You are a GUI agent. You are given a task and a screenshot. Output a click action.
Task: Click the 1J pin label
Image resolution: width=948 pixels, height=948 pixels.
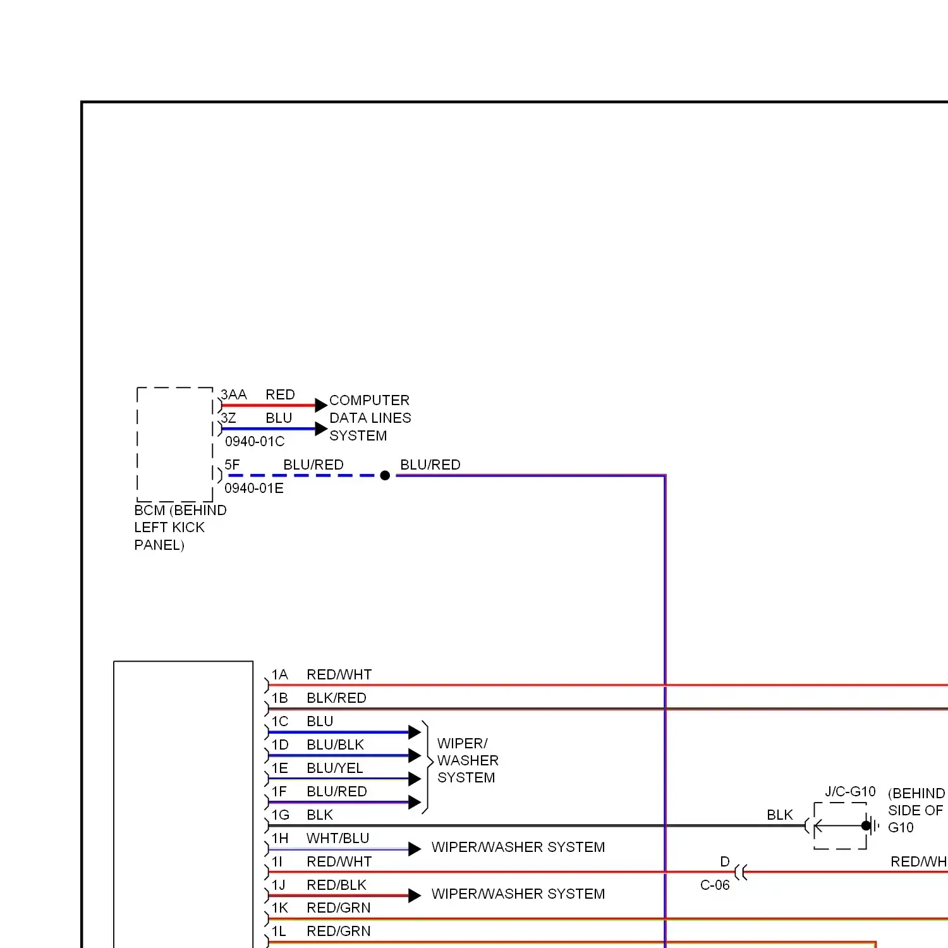click(x=279, y=885)
